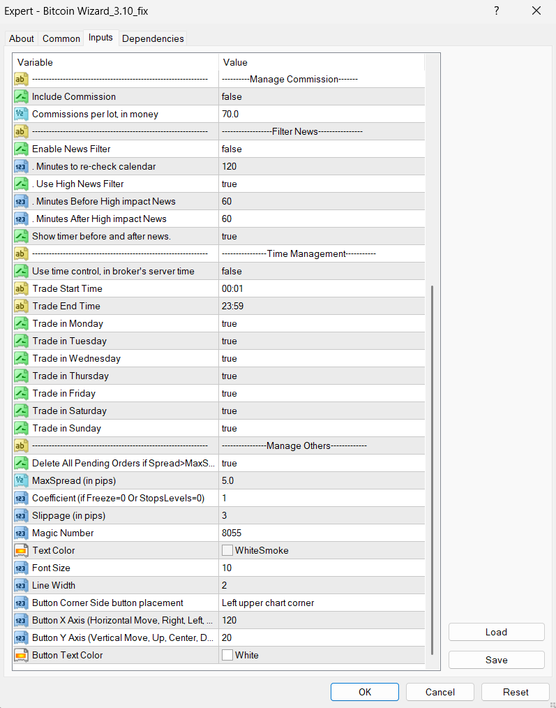Click the Magic Number value 8055

point(232,533)
